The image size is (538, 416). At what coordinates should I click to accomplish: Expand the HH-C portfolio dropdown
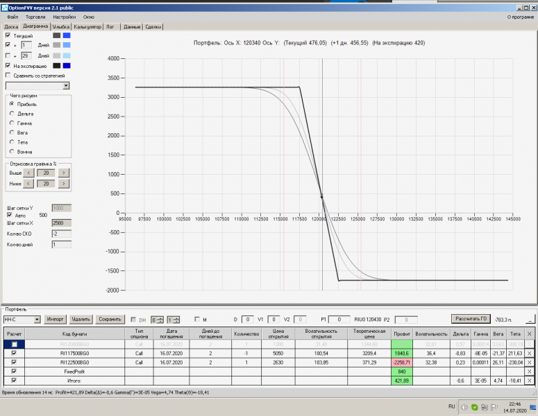tap(36, 319)
